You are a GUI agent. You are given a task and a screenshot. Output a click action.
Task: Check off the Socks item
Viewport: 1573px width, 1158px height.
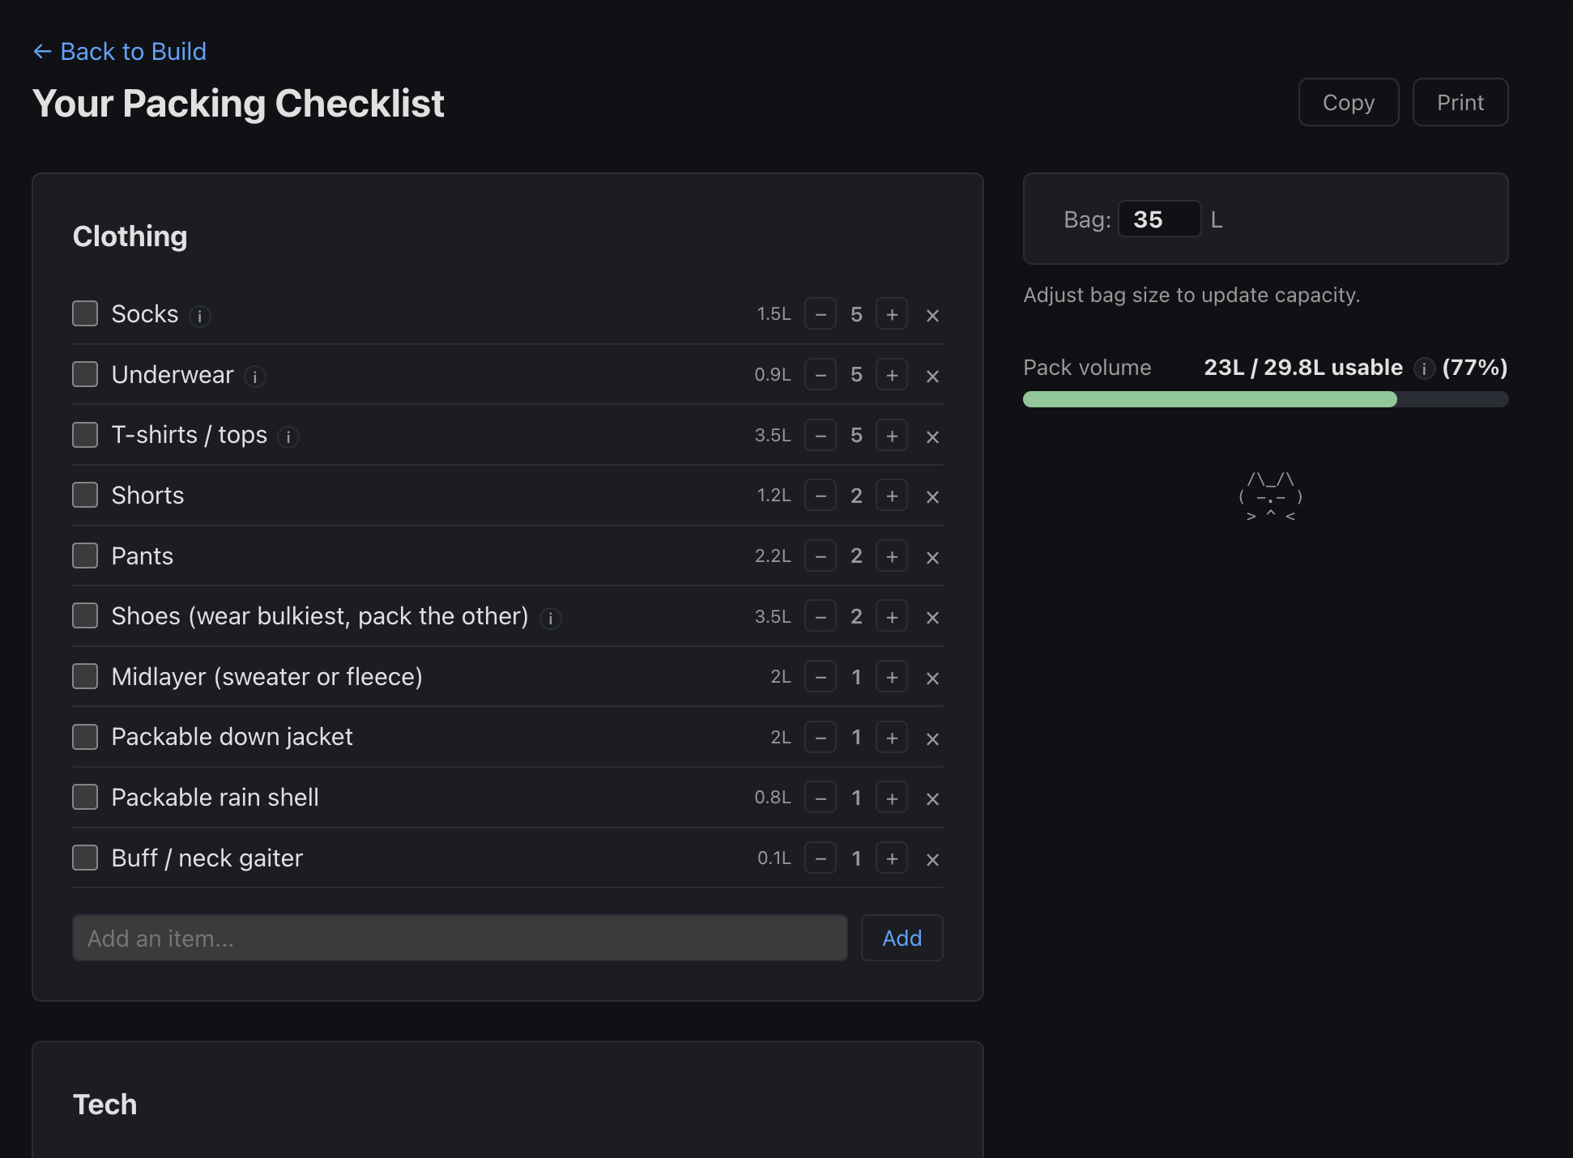pyautogui.click(x=84, y=313)
